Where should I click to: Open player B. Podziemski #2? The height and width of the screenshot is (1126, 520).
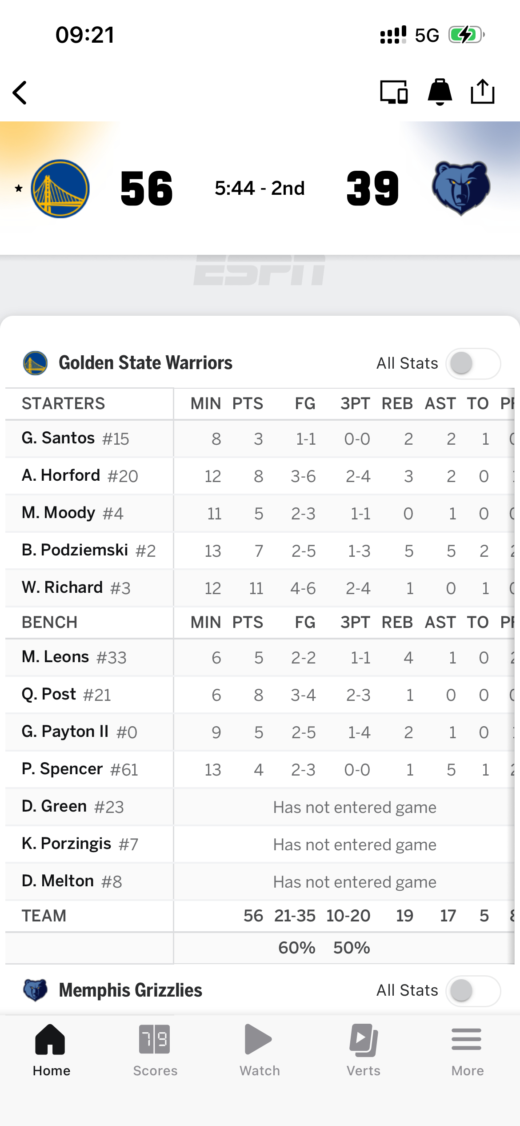(x=88, y=551)
